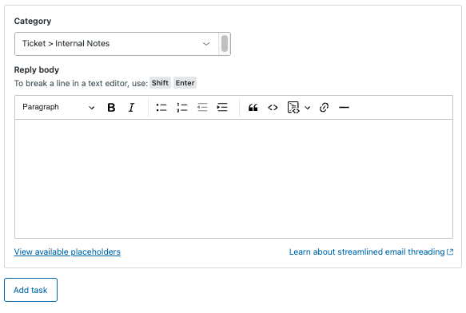Increase indent of the text

click(x=222, y=108)
